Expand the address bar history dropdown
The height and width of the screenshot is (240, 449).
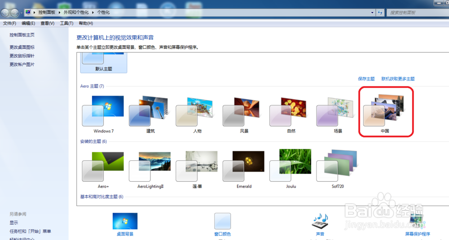(372, 12)
